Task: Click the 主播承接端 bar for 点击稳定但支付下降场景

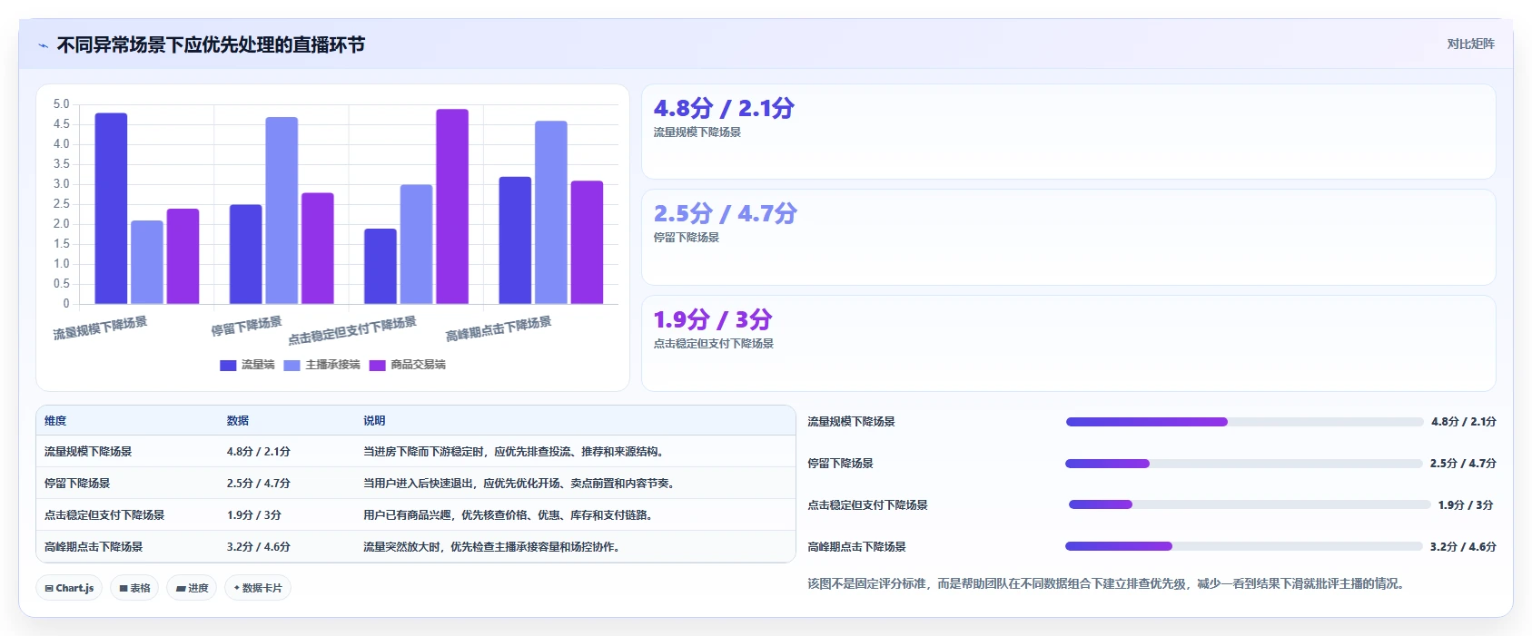Action: click(x=416, y=244)
